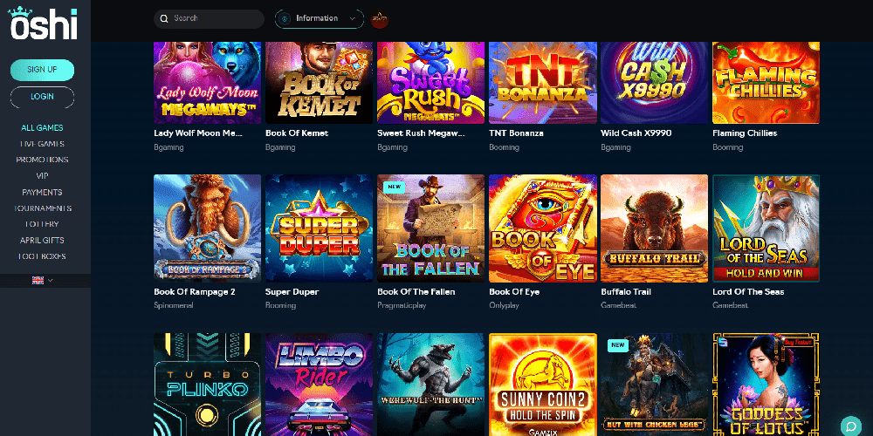Click the search magnifier icon
The image size is (873, 436).
(164, 19)
